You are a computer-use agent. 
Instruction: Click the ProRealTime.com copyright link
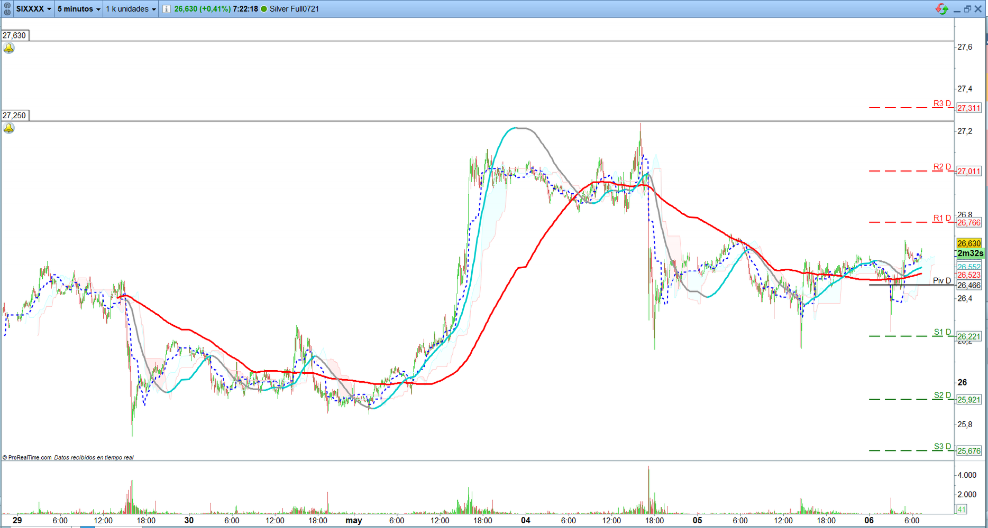(27, 458)
